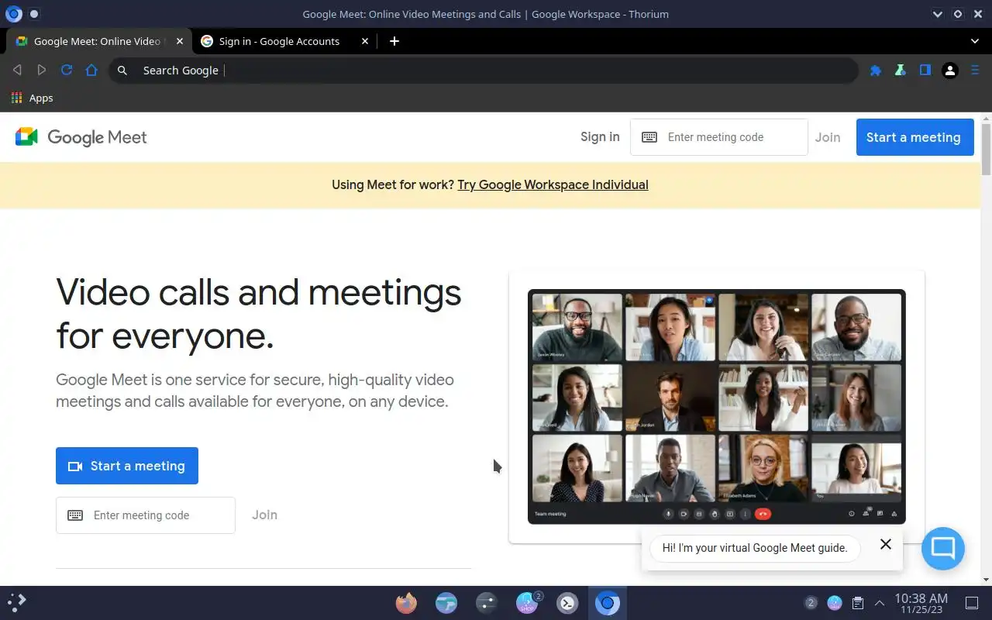The image size is (992, 620).
Task: Toggle the browser side panel icon
Action: 925,71
